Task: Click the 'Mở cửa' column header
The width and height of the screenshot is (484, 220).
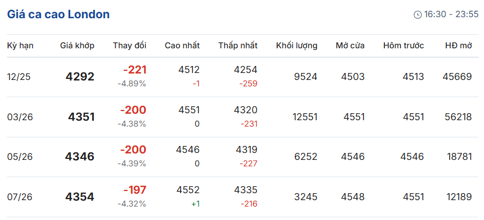Action: point(350,46)
